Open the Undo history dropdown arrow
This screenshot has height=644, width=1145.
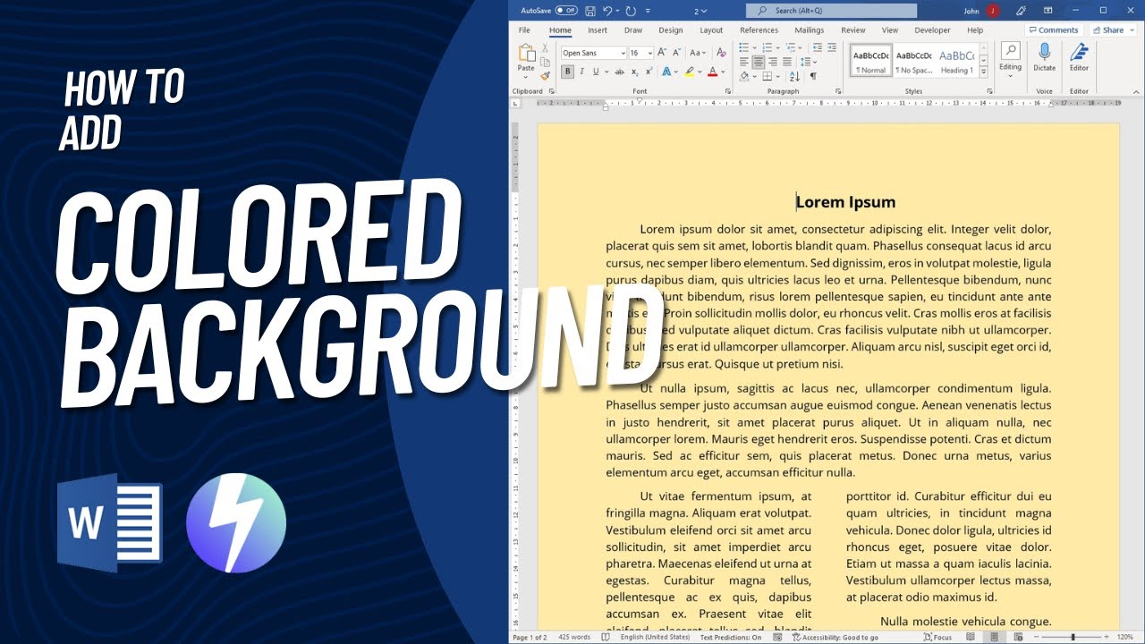tap(617, 11)
